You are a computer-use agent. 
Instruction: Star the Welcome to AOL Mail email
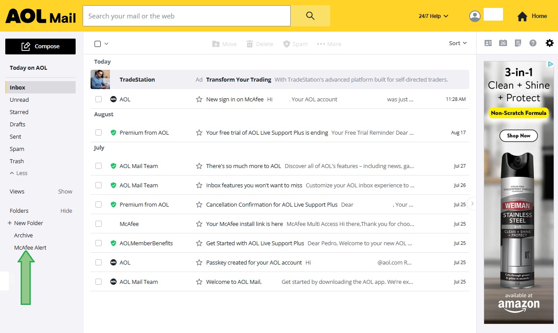(199, 282)
